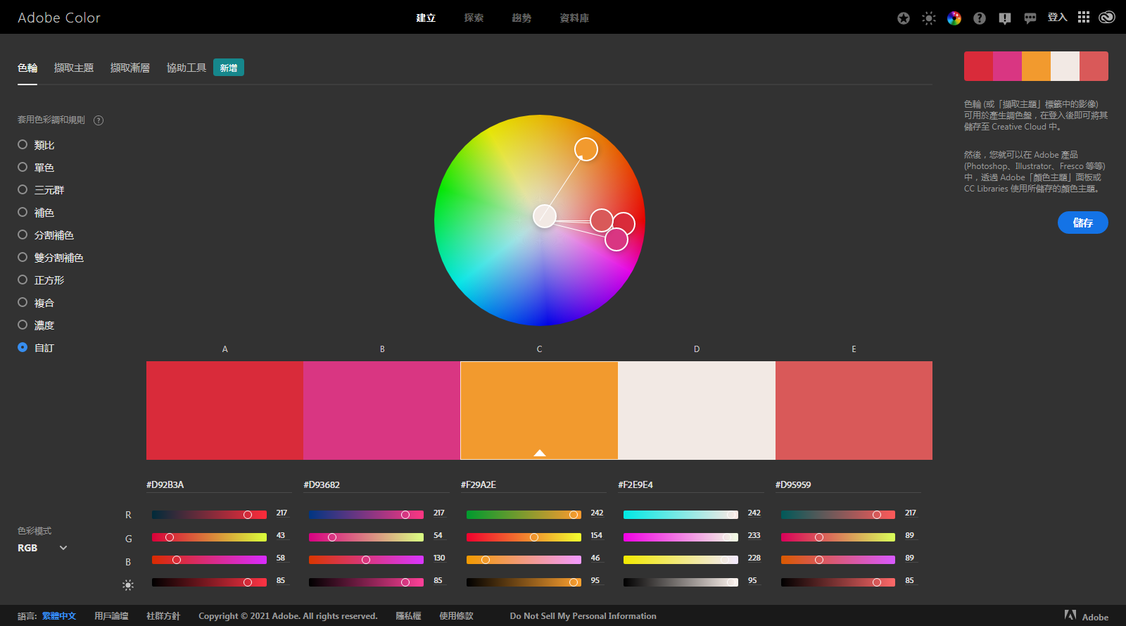Open the Adobe apps grid icon
This screenshot has width=1126, height=626.
(x=1084, y=18)
